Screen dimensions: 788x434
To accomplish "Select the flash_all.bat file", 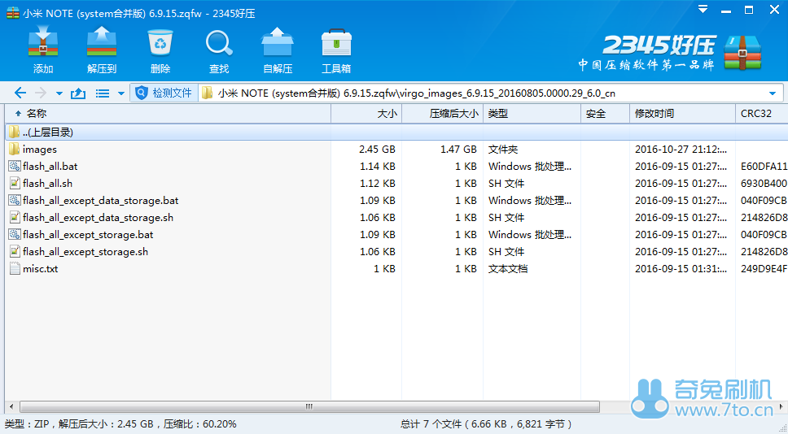I will click(50, 167).
